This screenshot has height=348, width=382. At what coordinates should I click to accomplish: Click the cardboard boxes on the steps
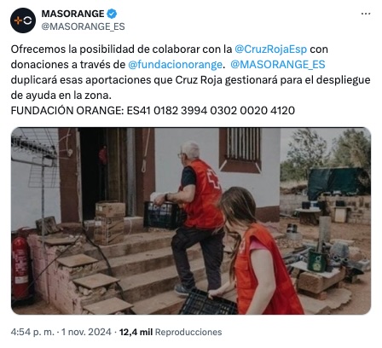pyautogui.click(x=109, y=223)
